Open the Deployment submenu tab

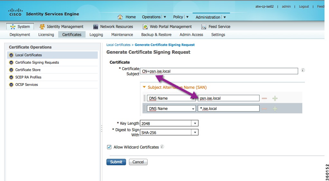coord(20,35)
